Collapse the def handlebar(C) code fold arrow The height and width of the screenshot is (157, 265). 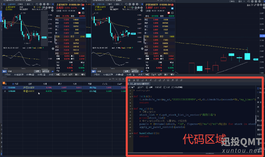pyautogui.click(x=132, y=133)
